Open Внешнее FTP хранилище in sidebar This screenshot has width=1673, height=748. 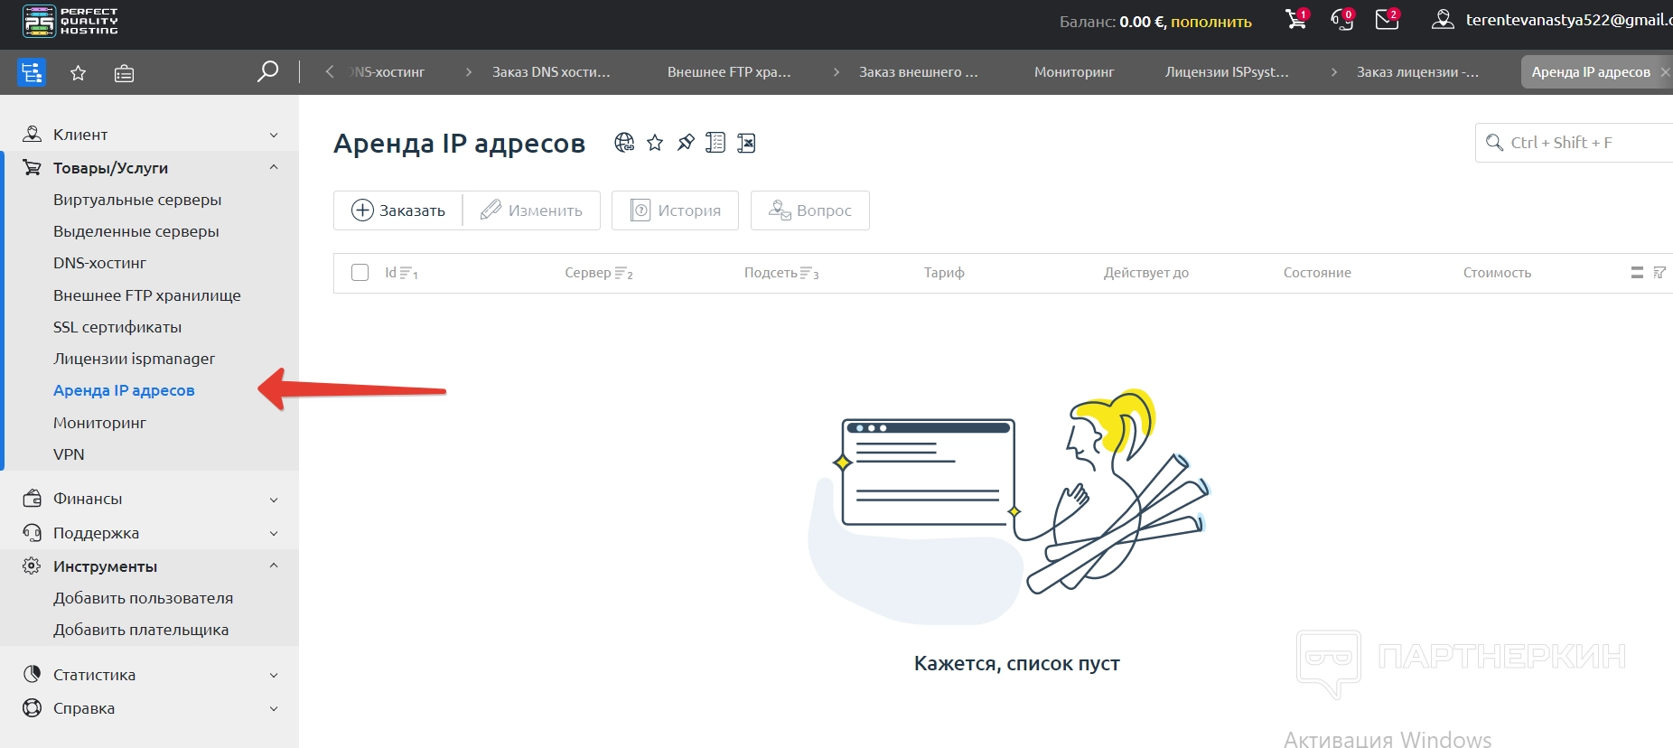coord(147,295)
